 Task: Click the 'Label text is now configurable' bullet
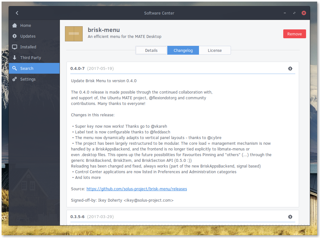121,132
